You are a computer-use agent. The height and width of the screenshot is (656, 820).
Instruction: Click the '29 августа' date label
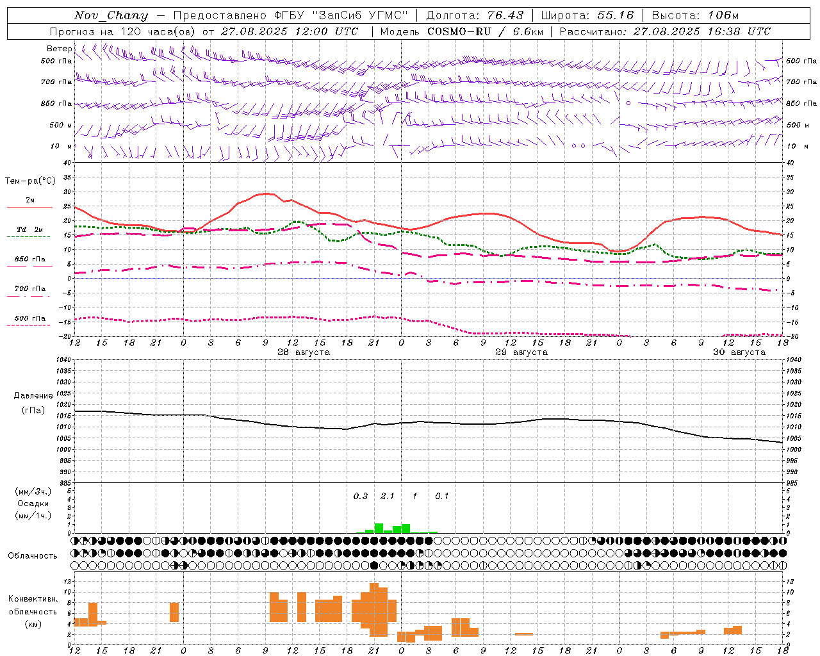[521, 352]
